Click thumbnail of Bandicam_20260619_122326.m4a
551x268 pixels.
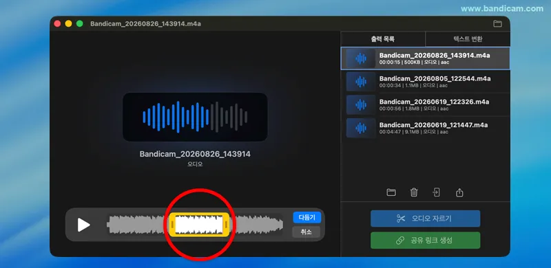[x=360, y=105]
